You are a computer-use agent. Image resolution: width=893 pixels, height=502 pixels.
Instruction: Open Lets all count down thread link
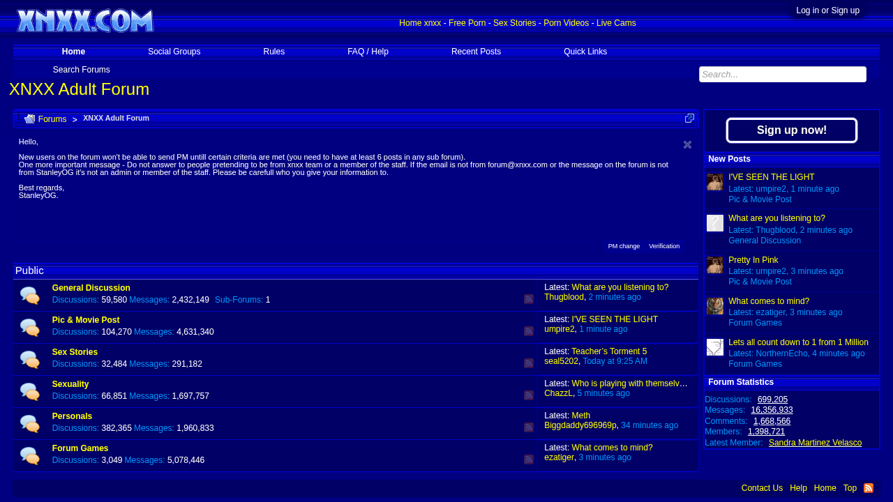tap(798, 342)
